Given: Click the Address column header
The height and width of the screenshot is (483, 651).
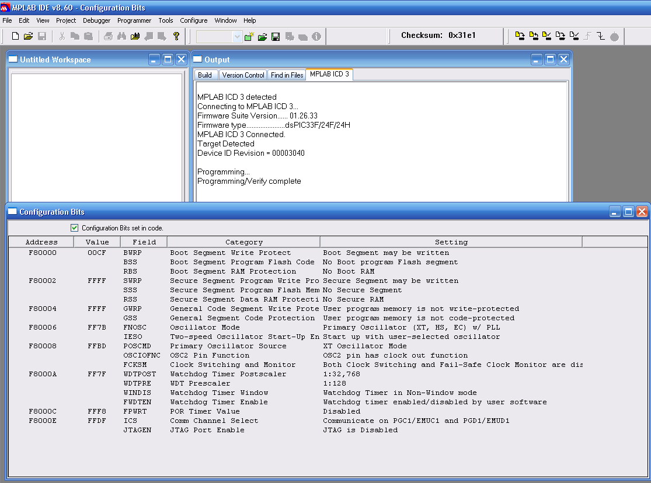Looking at the screenshot, I should 41,242.
